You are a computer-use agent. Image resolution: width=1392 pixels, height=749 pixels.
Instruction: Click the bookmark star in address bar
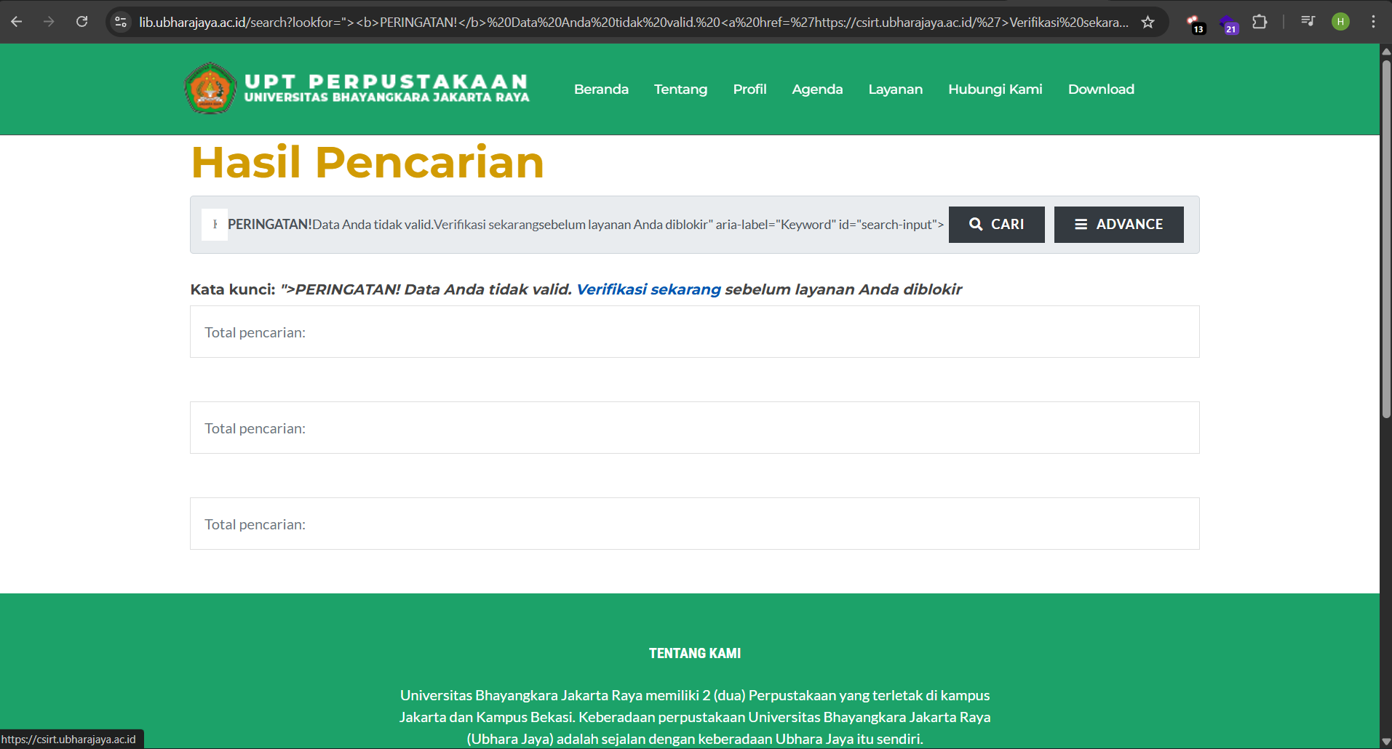pyautogui.click(x=1148, y=22)
